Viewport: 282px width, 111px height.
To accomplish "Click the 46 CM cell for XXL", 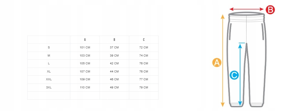I will [114, 79].
